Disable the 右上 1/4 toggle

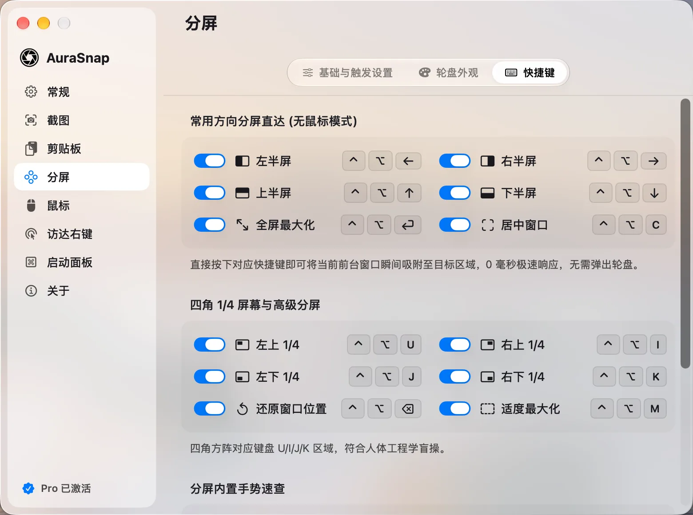455,345
